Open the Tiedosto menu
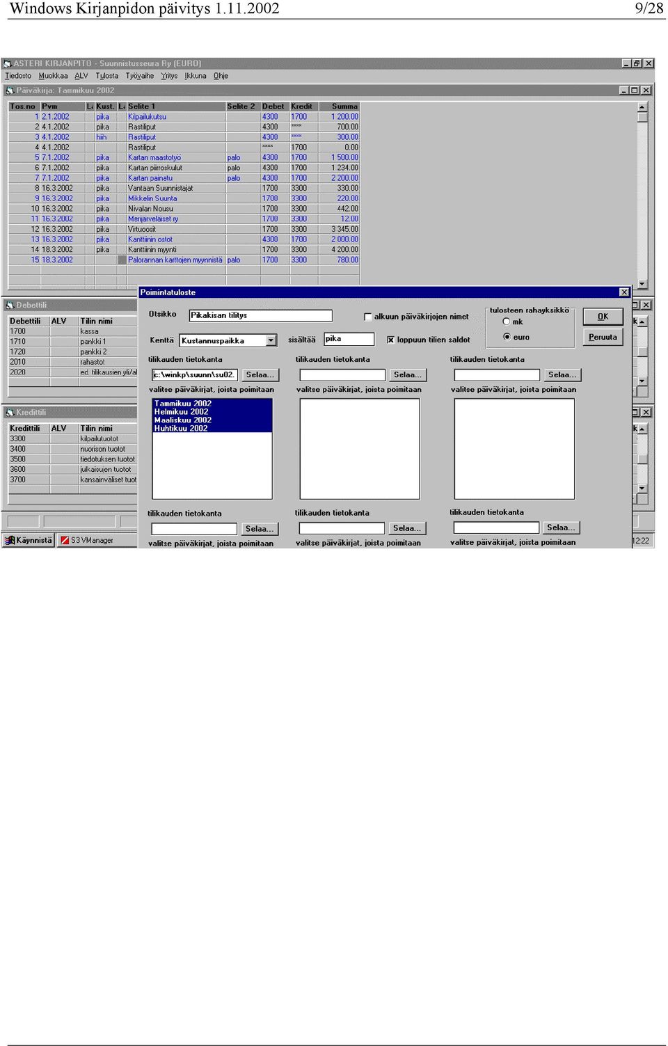 tap(18, 76)
